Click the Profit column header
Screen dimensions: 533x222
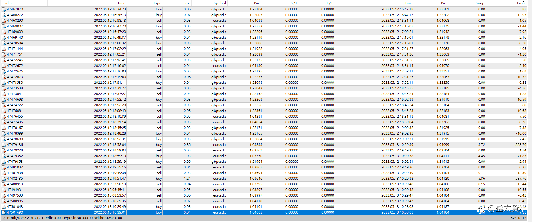(521, 3)
